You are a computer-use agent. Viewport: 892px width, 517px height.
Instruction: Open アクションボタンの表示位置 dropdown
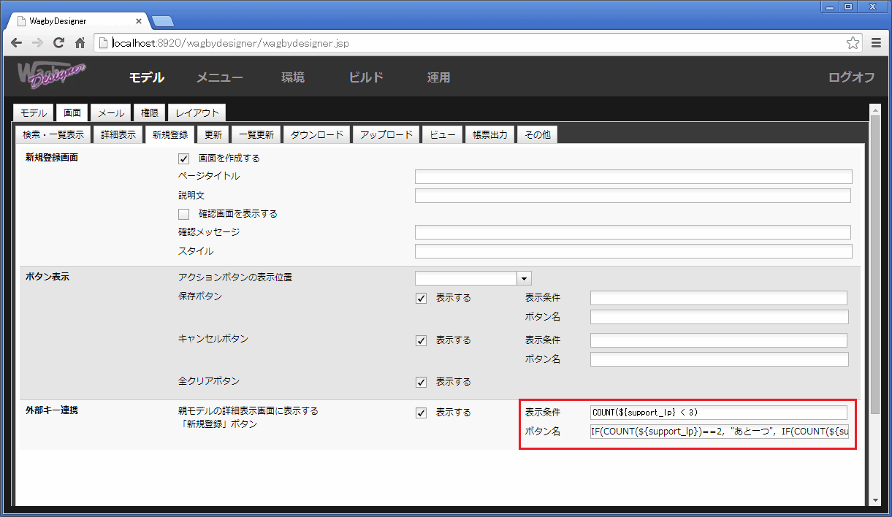[x=525, y=278]
